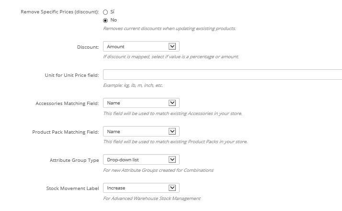Click the Unit for Unit Price field label

click(x=72, y=75)
